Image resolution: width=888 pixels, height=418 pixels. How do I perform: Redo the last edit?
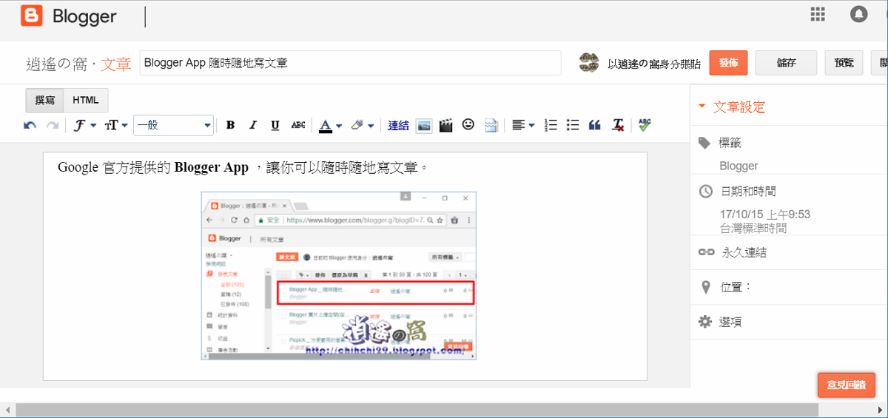point(52,126)
